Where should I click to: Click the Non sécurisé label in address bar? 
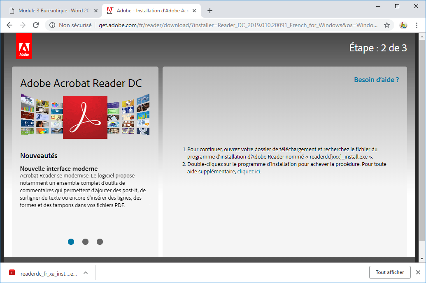point(75,25)
